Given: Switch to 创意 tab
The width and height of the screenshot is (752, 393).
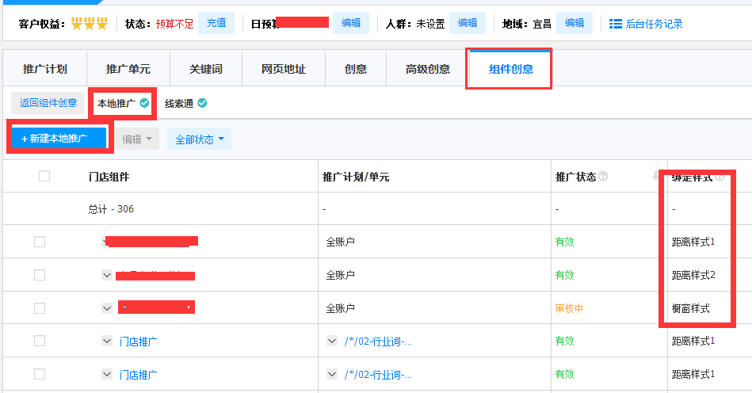Looking at the screenshot, I should point(355,69).
